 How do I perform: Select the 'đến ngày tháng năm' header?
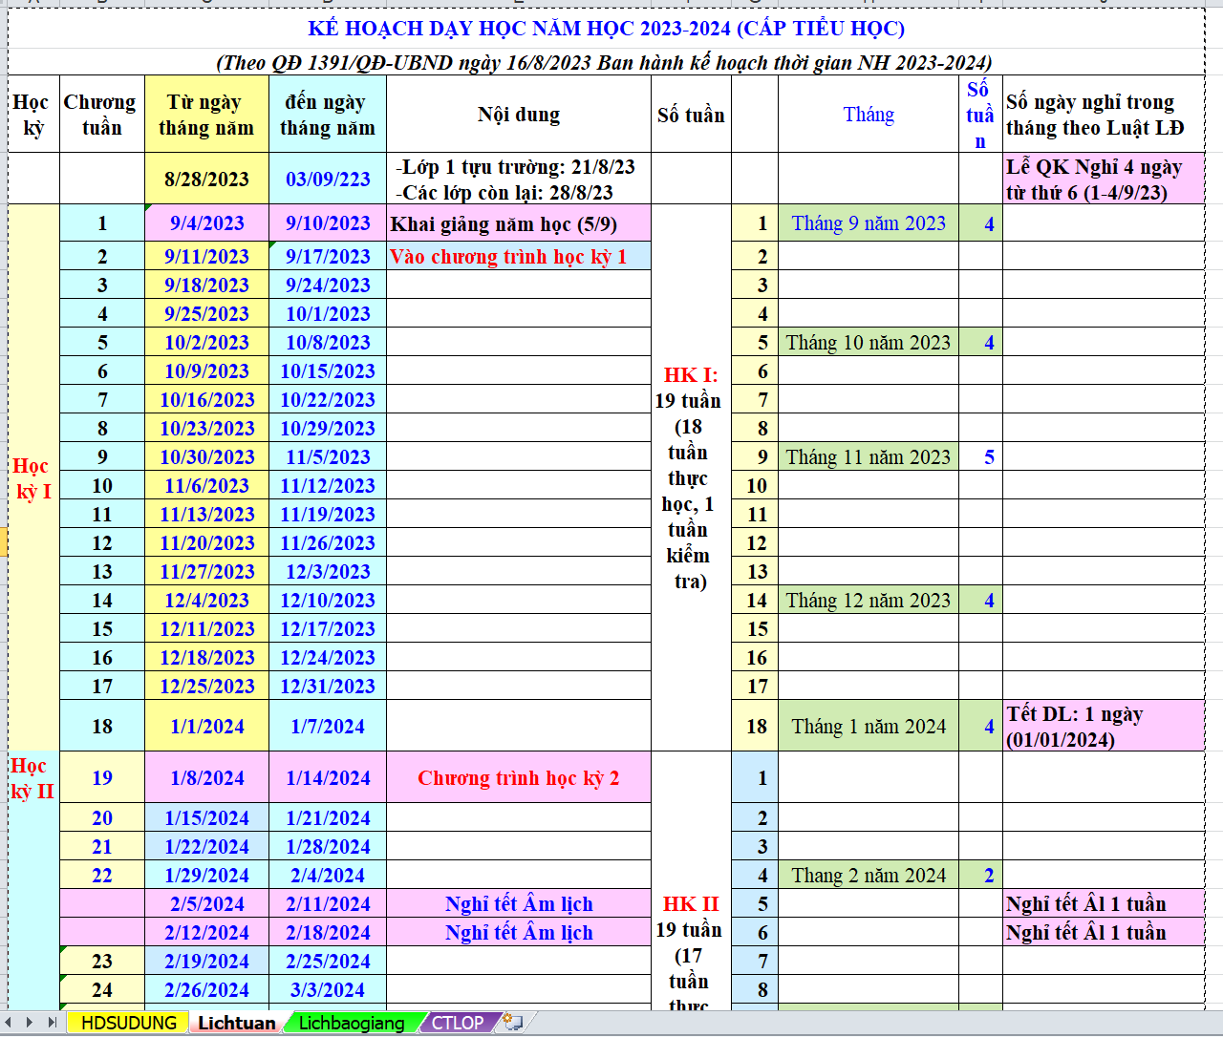pyautogui.click(x=328, y=115)
